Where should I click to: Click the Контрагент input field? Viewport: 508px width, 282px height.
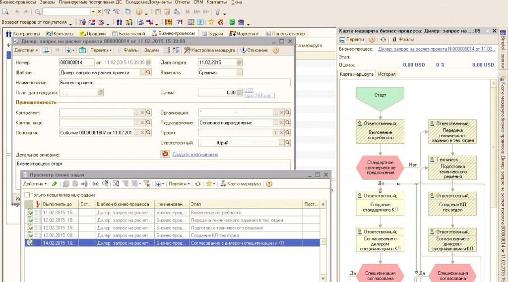(97, 113)
